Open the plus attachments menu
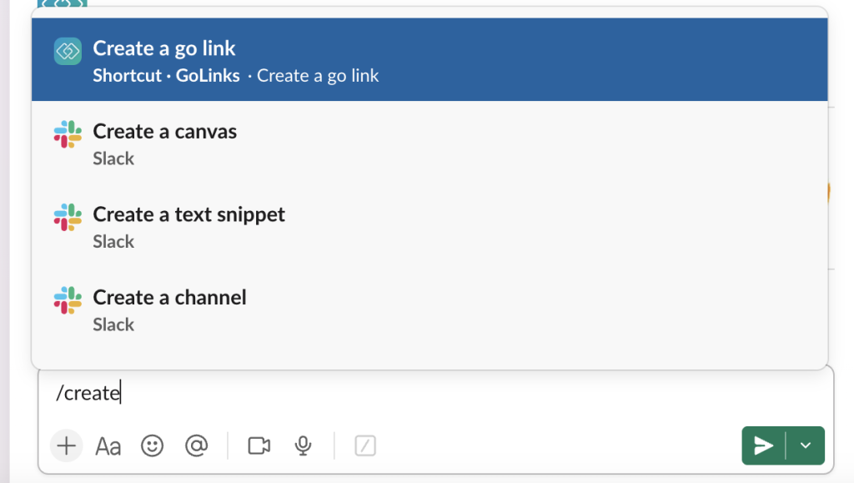 coord(67,446)
